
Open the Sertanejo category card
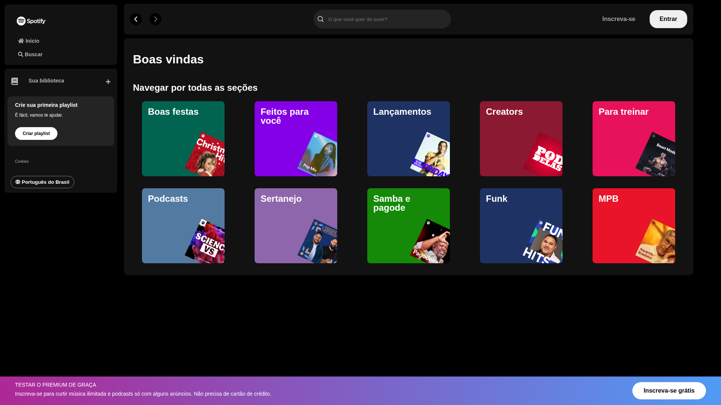296,226
